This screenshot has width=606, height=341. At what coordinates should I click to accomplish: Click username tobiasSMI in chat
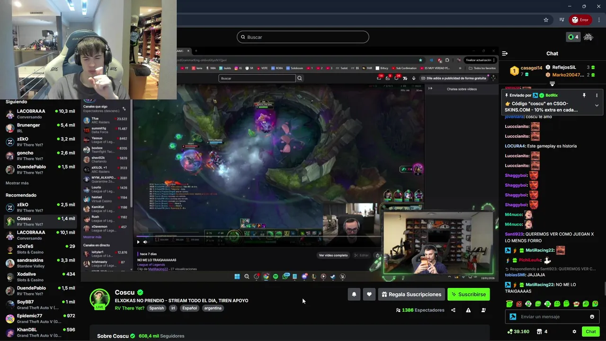point(516,275)
